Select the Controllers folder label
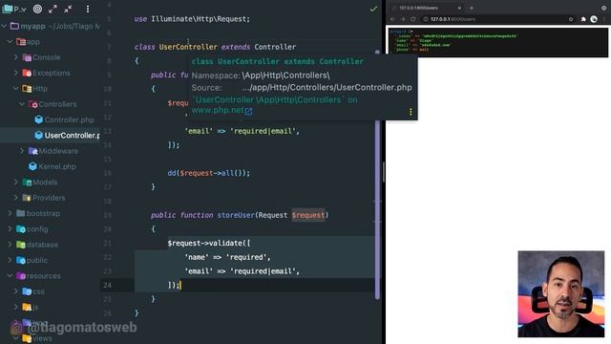Screen dimensions: 611x344 click(x=57, y=104)
